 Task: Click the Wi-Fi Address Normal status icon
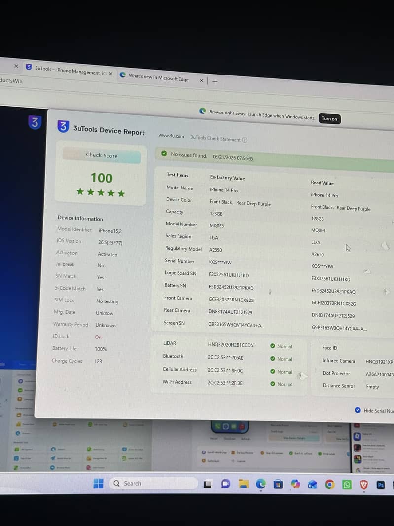273,384
